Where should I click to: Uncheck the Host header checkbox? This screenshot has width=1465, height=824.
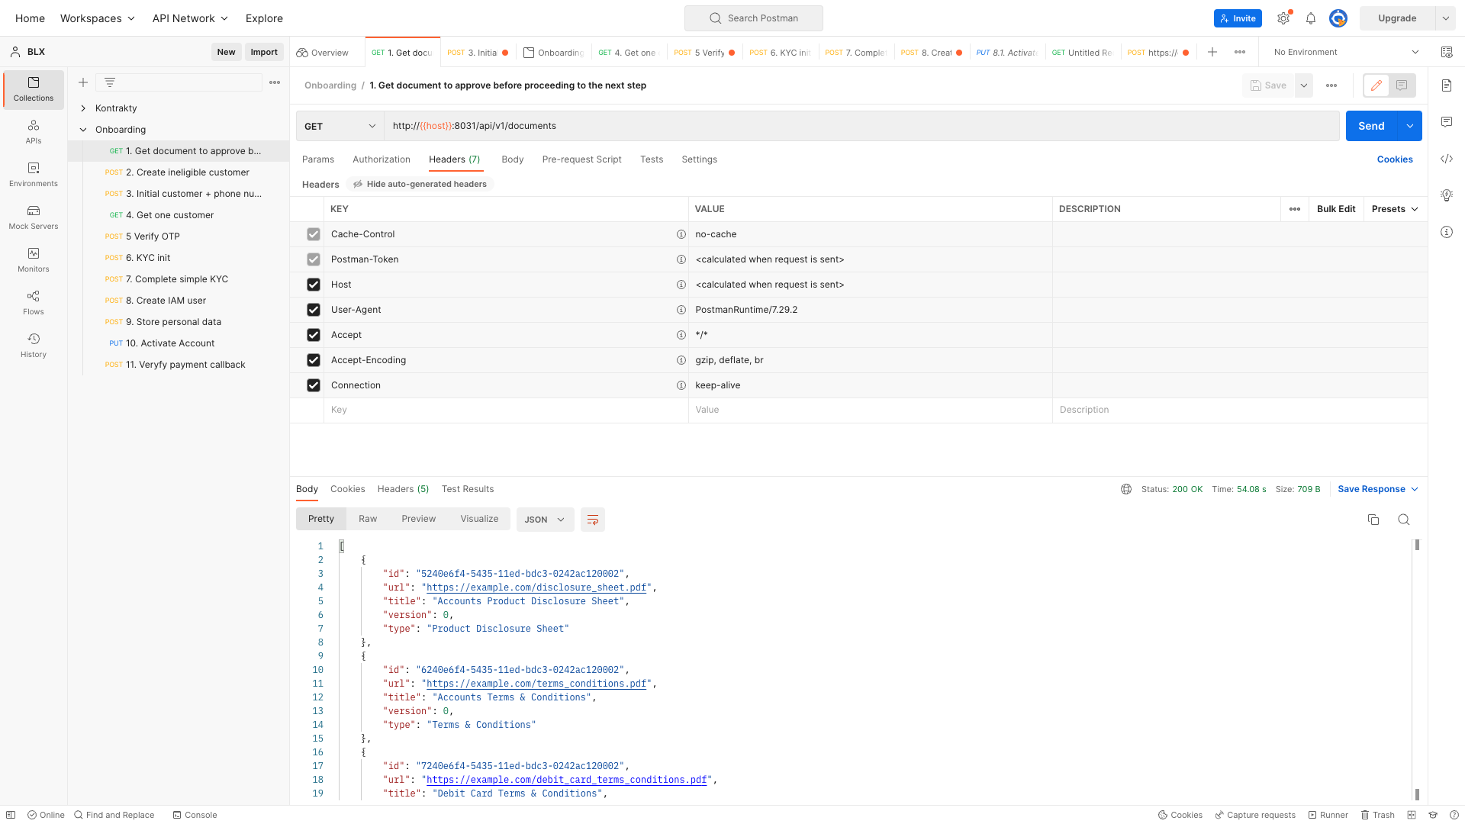(x=313, y=285)
